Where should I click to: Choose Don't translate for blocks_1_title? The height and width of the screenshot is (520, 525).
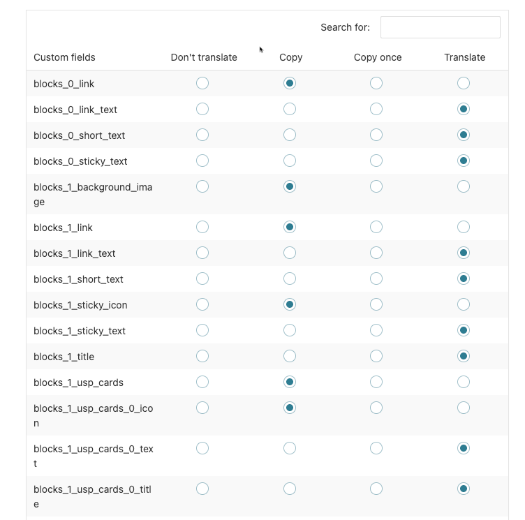pyautogui.click(x=202, y=356)
